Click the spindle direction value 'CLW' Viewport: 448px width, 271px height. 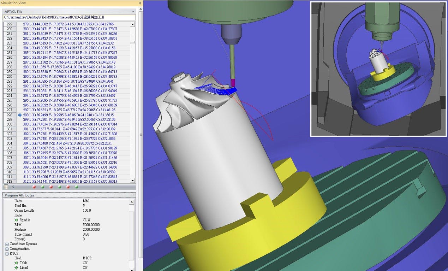pyautogui.click(x=87, y=220)
